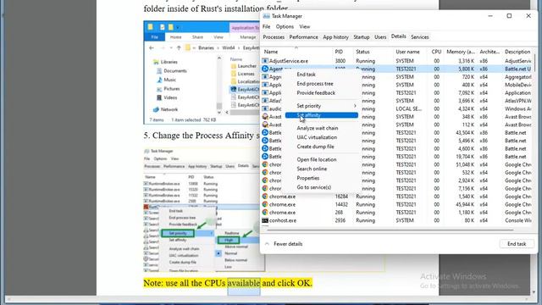
Task: Sort by CPU column header
Action: (436, 52)
